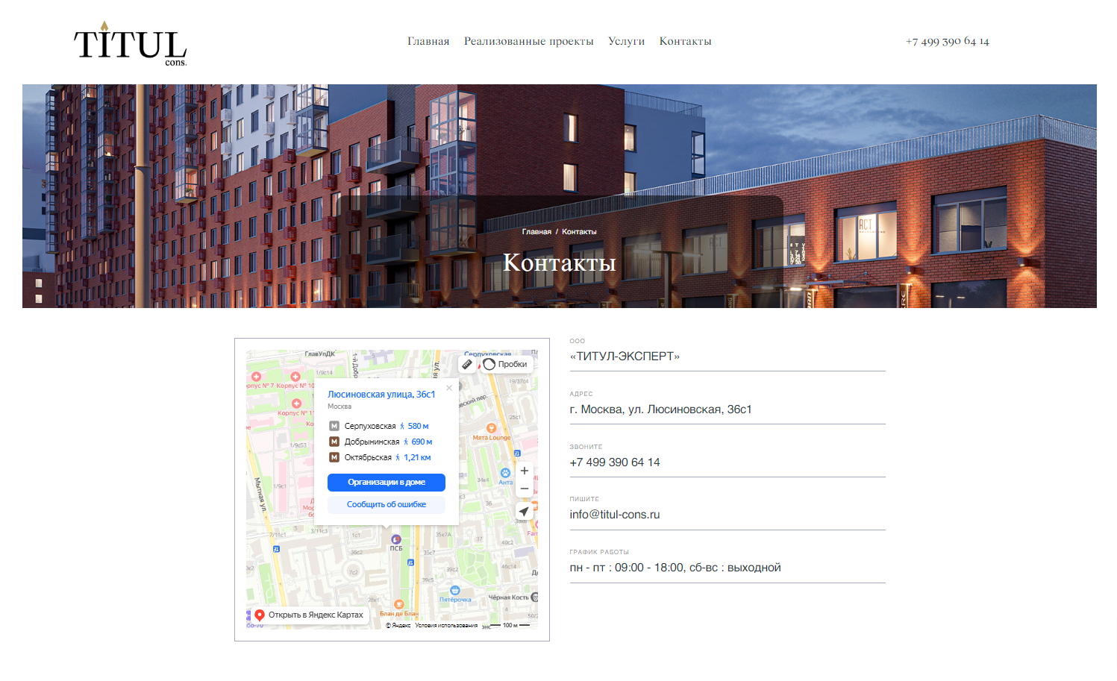Zoom out the map with minus button
The height and width of the screenshot is (681, 1117).
click(x=525, y=489)
